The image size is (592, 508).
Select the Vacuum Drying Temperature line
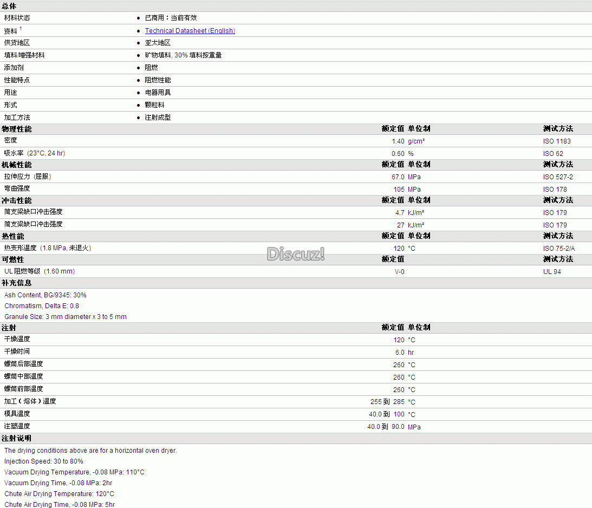click(74, 472)
